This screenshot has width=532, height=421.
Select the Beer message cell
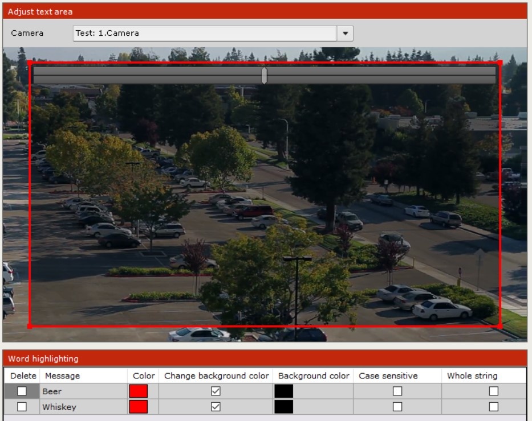point(83,391)
